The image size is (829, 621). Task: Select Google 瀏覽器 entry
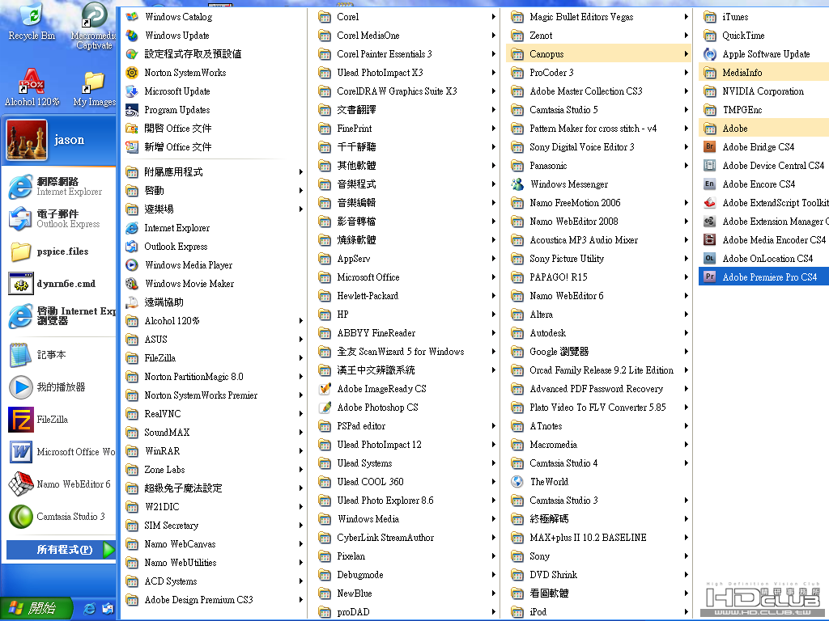[598, 351]
